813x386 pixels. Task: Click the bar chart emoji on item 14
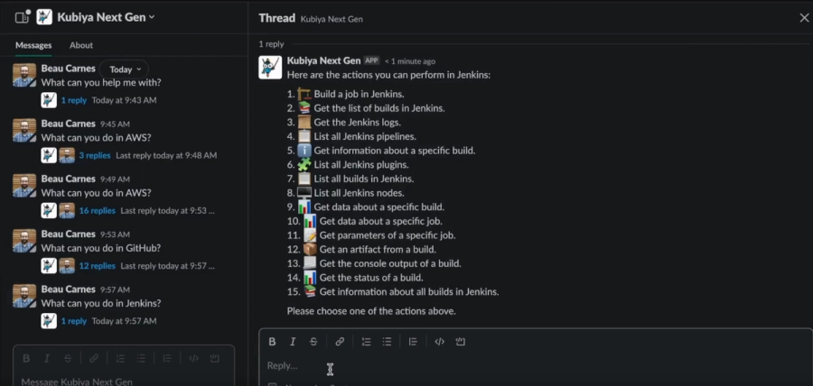[x=310, y=278]
